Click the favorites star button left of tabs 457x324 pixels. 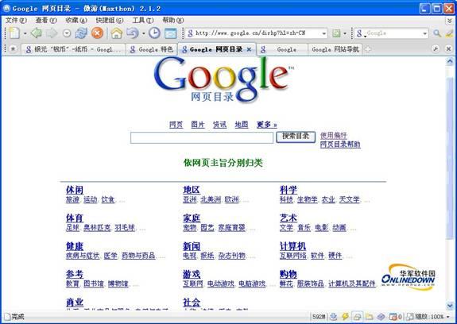tap(13, 49)
